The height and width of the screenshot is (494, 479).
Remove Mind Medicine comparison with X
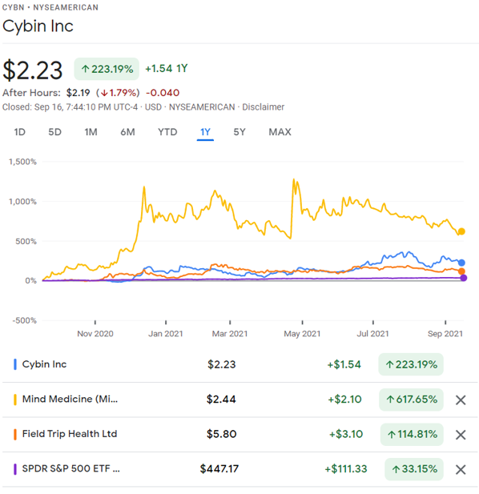461,400
